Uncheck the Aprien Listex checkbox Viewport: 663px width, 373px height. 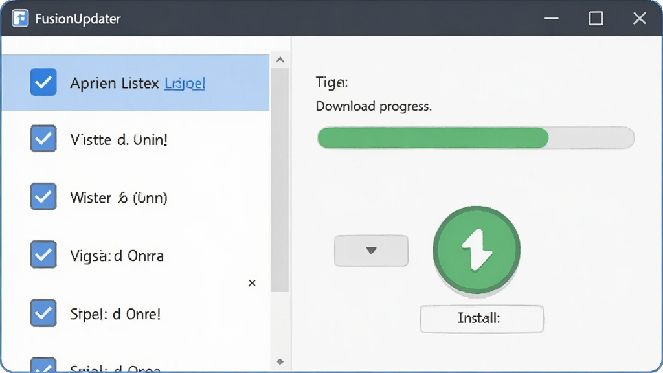(43, 82)
